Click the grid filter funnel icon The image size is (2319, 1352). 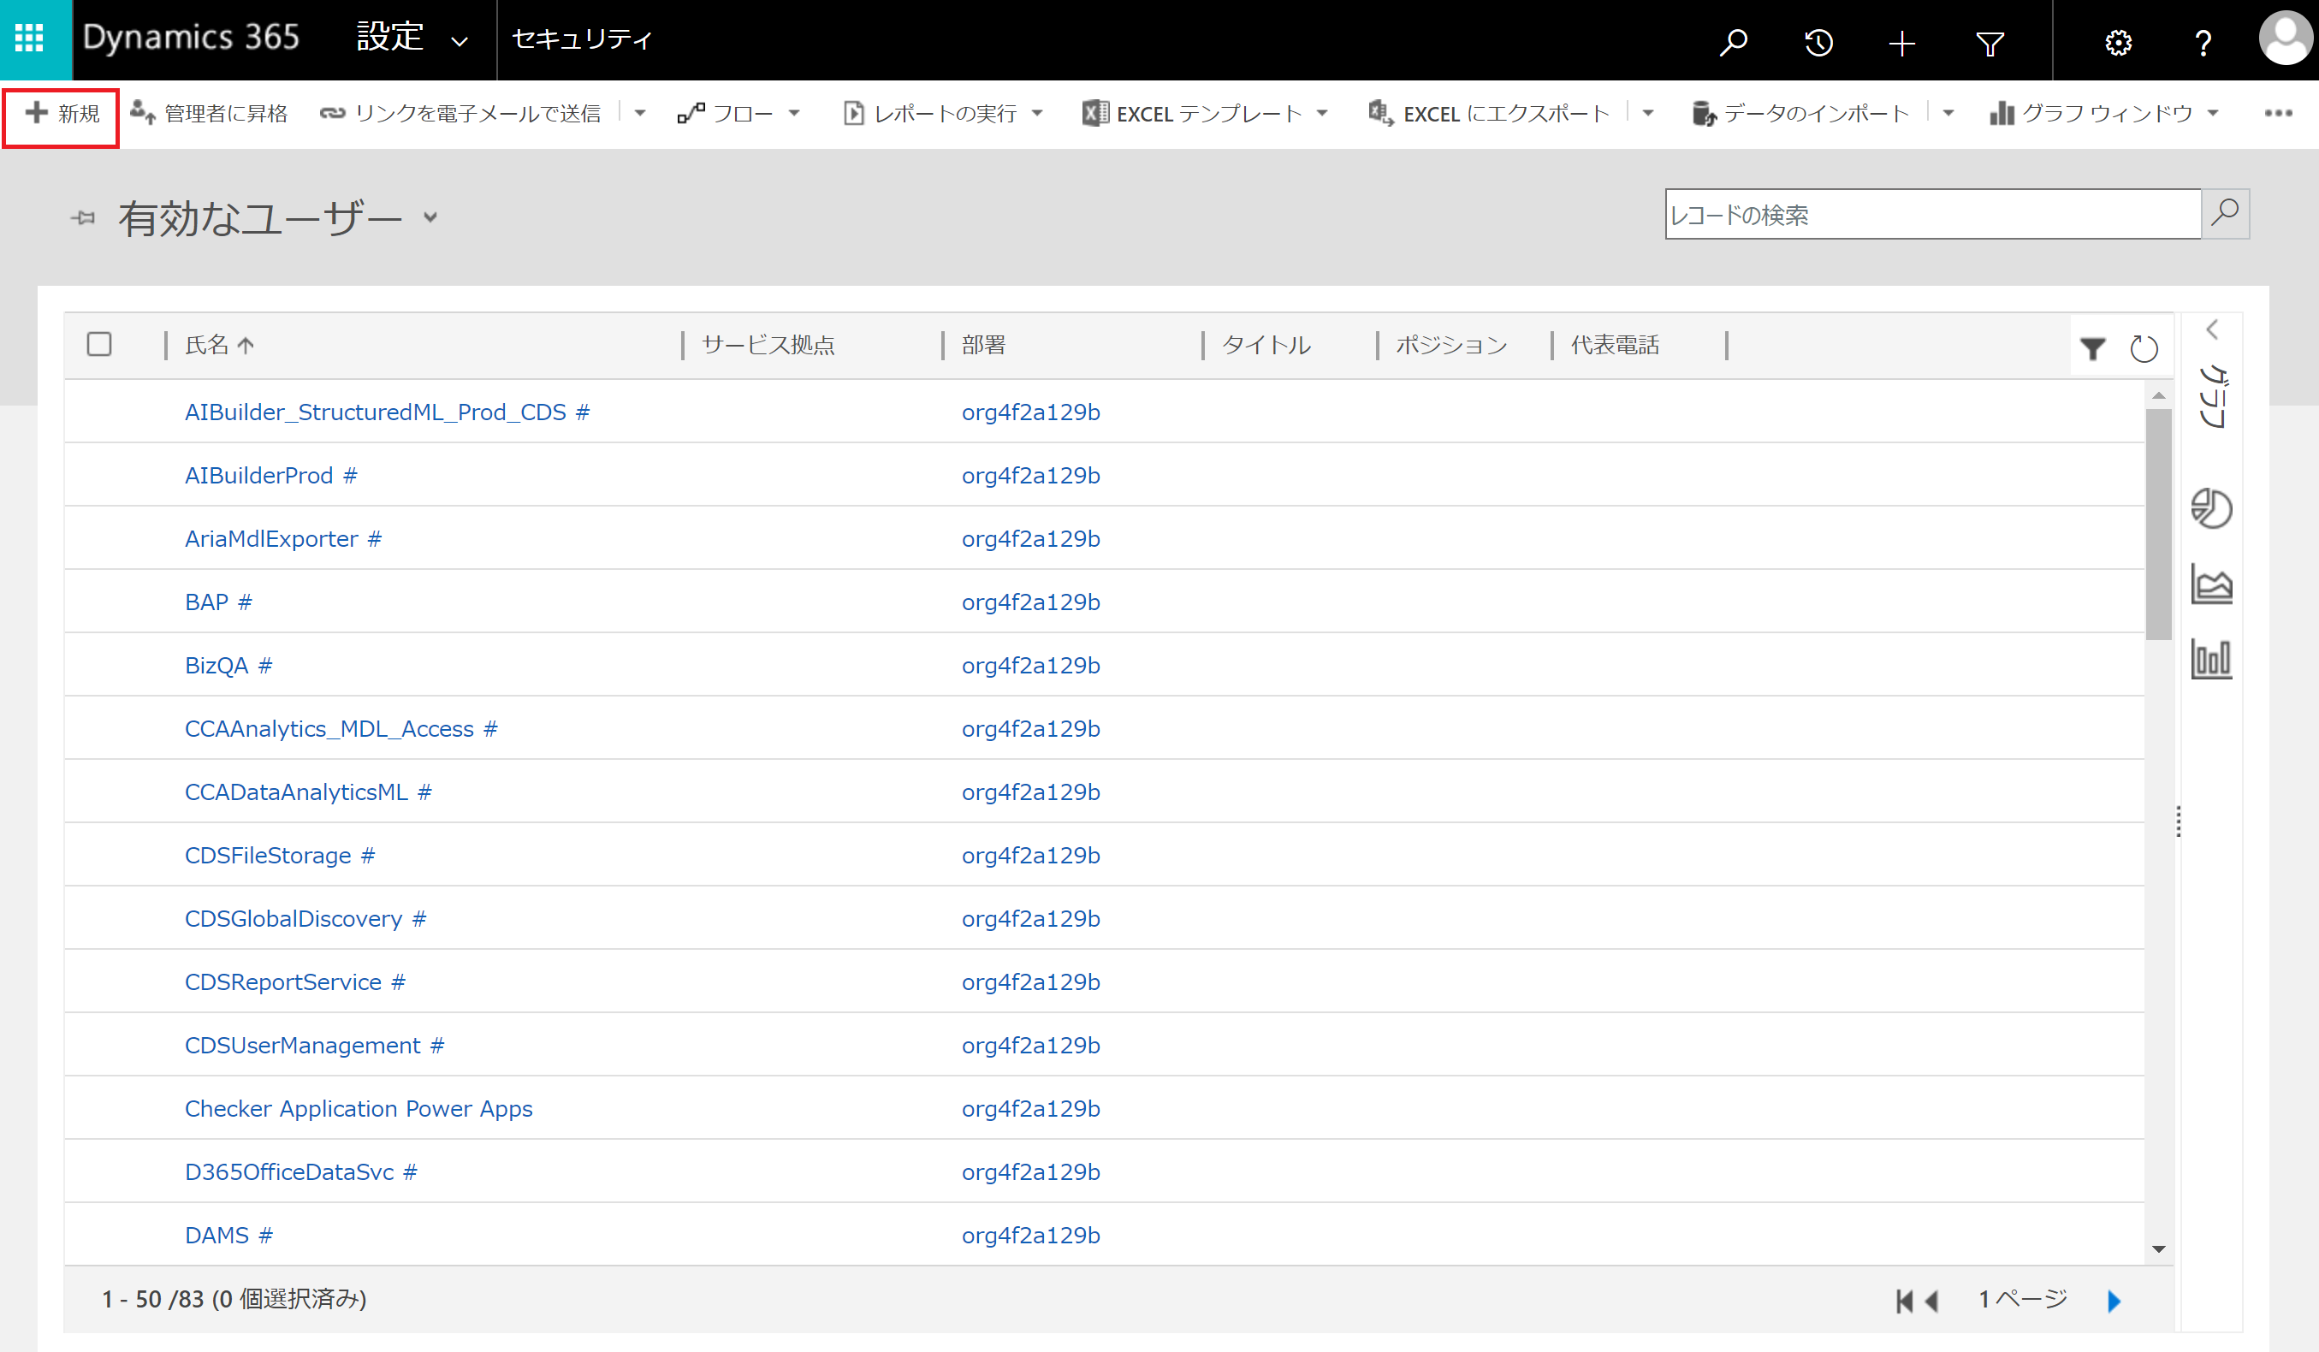click(x=2092, y=349)
